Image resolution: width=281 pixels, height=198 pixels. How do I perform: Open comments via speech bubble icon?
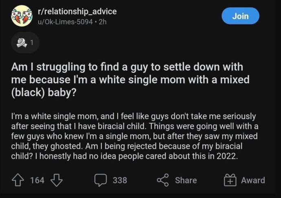click(x=101, y=180)
